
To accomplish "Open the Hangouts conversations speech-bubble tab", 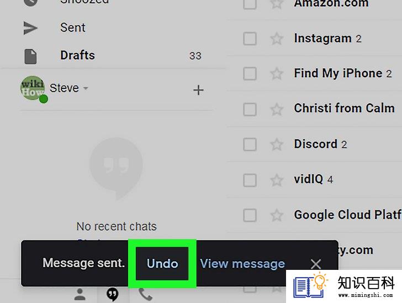I will [x=113, y=294].
